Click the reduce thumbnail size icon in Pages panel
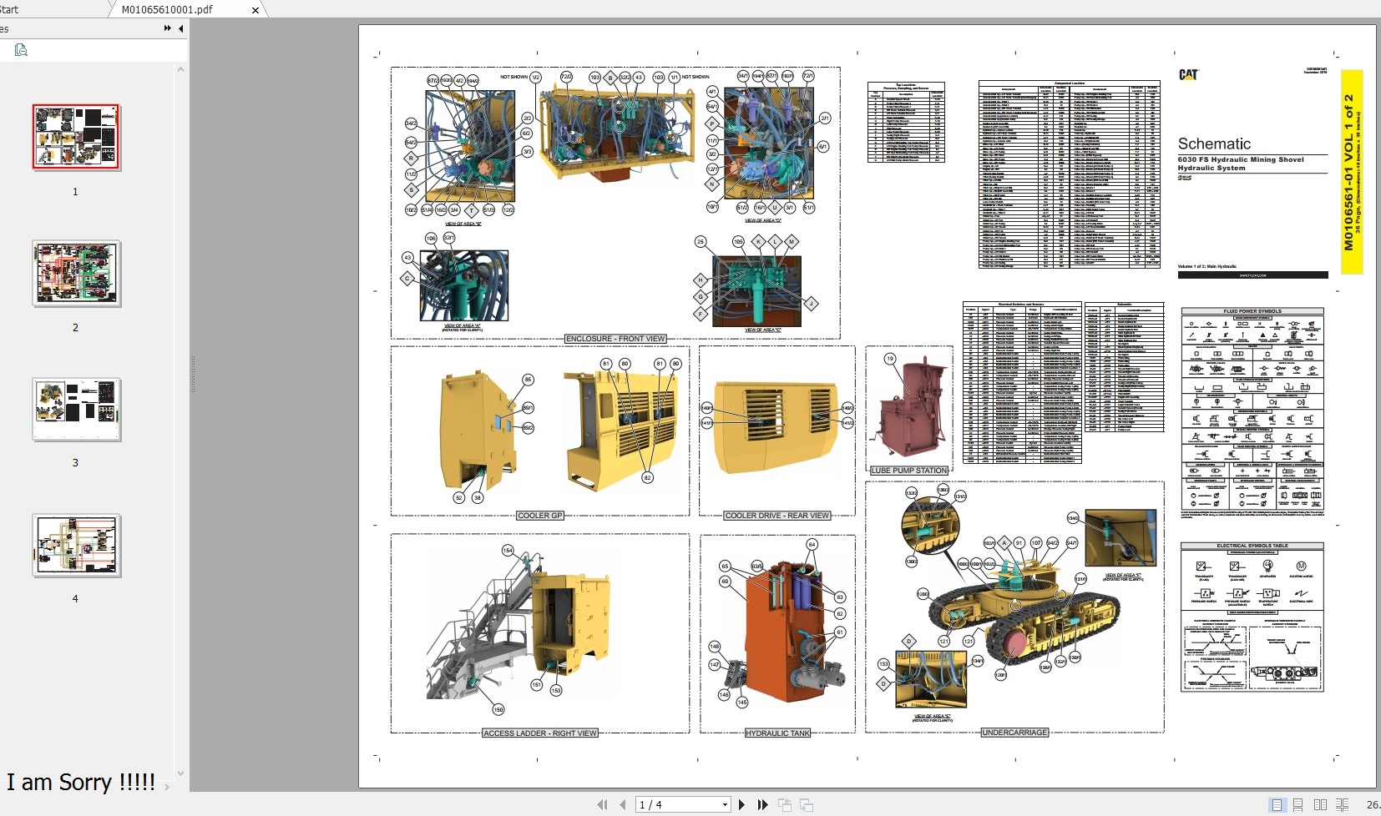This screenshot has width=1381, height=816. point(21,50)
